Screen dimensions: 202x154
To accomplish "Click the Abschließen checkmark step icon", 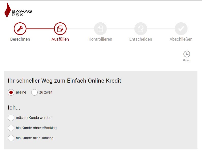I will [x=181, y=29].
